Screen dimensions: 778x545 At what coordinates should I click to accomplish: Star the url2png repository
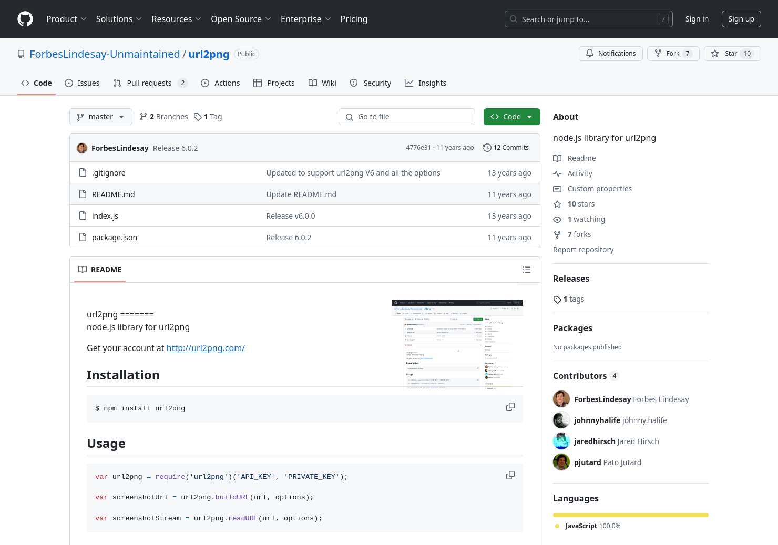732,54
